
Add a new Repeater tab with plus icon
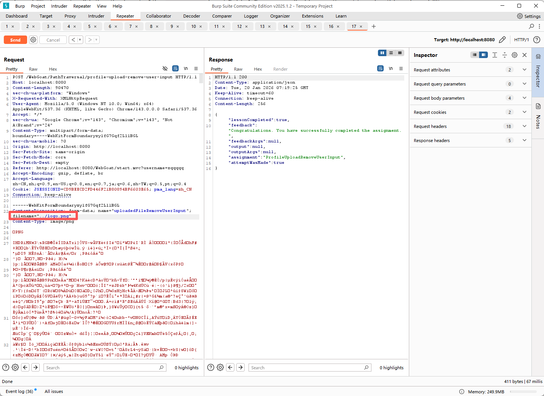(374, 26)
